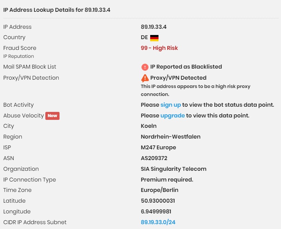Viewport: 281px width, 229px height.
Task: Open the 89.19.33.0/24 subnet link
Action: (x=158, y=222)
